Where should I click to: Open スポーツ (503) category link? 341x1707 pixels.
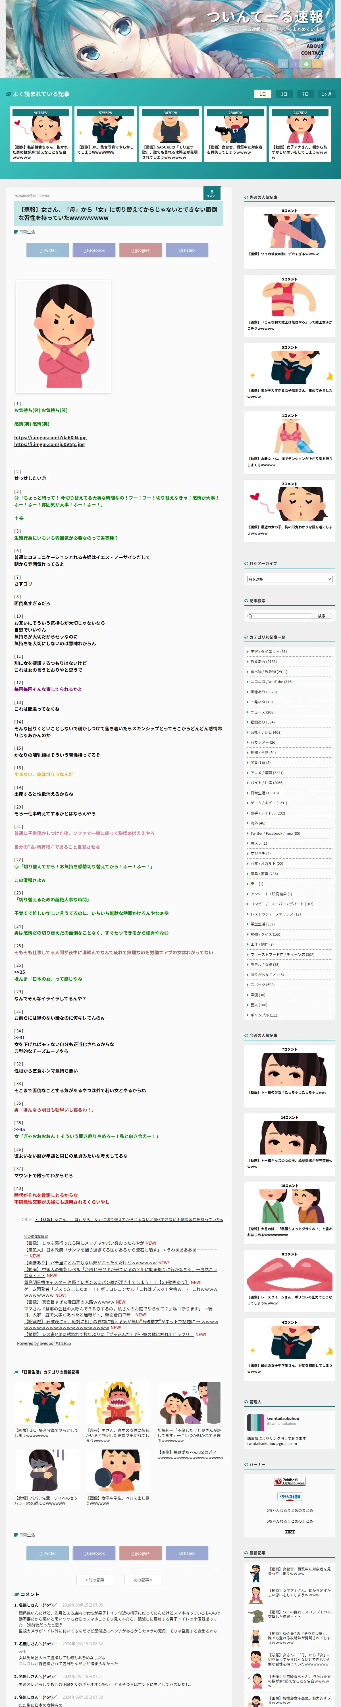262,984
